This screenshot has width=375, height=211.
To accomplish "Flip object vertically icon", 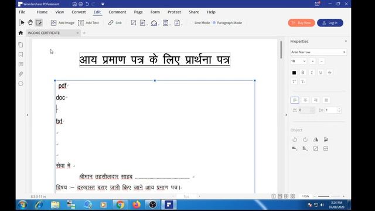I will (326, 139).
